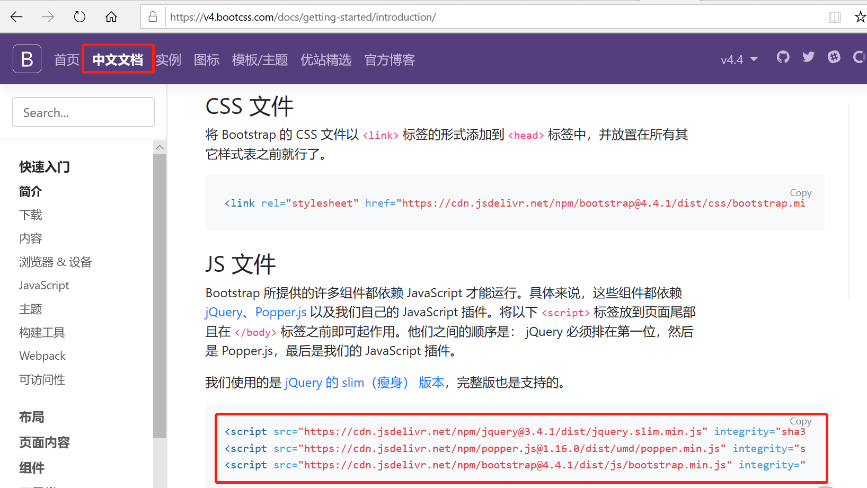867x488 pixels.
Task: Click the padlock site info icon
Action: [153, 17]
